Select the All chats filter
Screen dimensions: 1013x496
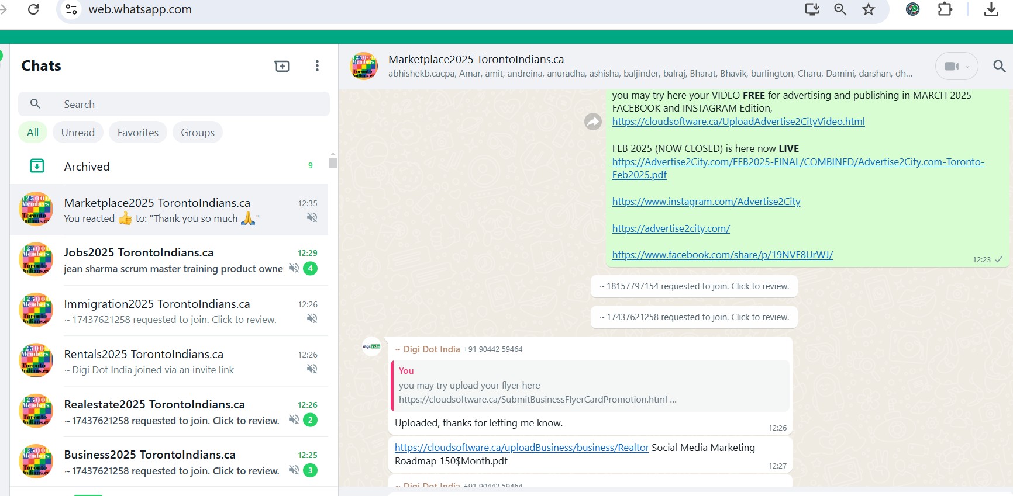(x=33, y=133)
